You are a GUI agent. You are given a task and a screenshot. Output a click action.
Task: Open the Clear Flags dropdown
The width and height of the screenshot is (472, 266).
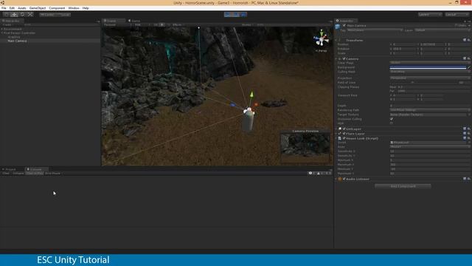[x=430, y=62]
